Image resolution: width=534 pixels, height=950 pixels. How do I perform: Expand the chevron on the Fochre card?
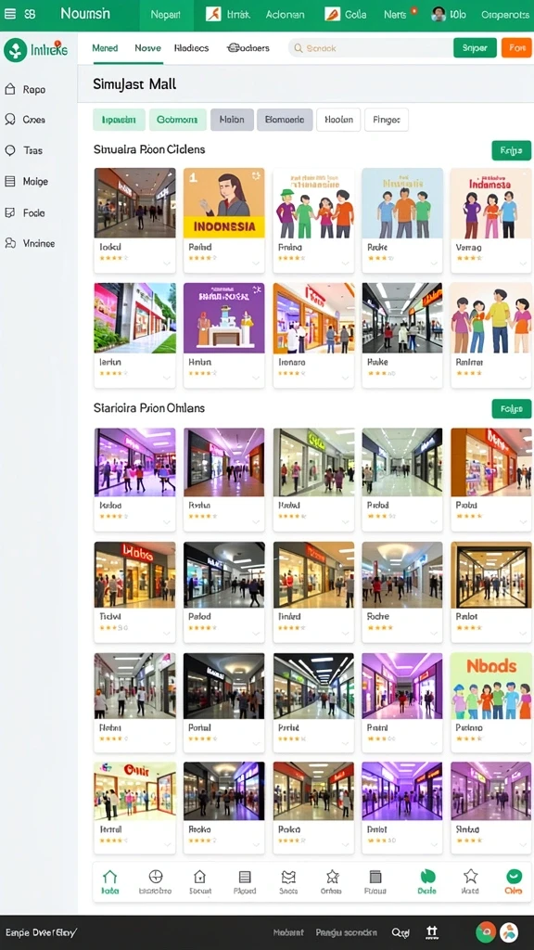coord(435,633)
